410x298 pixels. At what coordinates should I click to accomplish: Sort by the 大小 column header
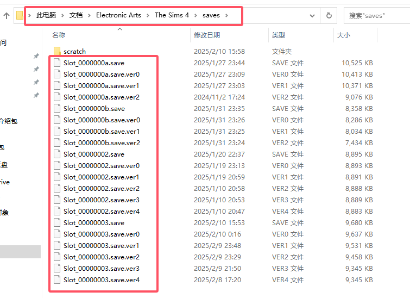pyautogui.click(x=344, y=35)
